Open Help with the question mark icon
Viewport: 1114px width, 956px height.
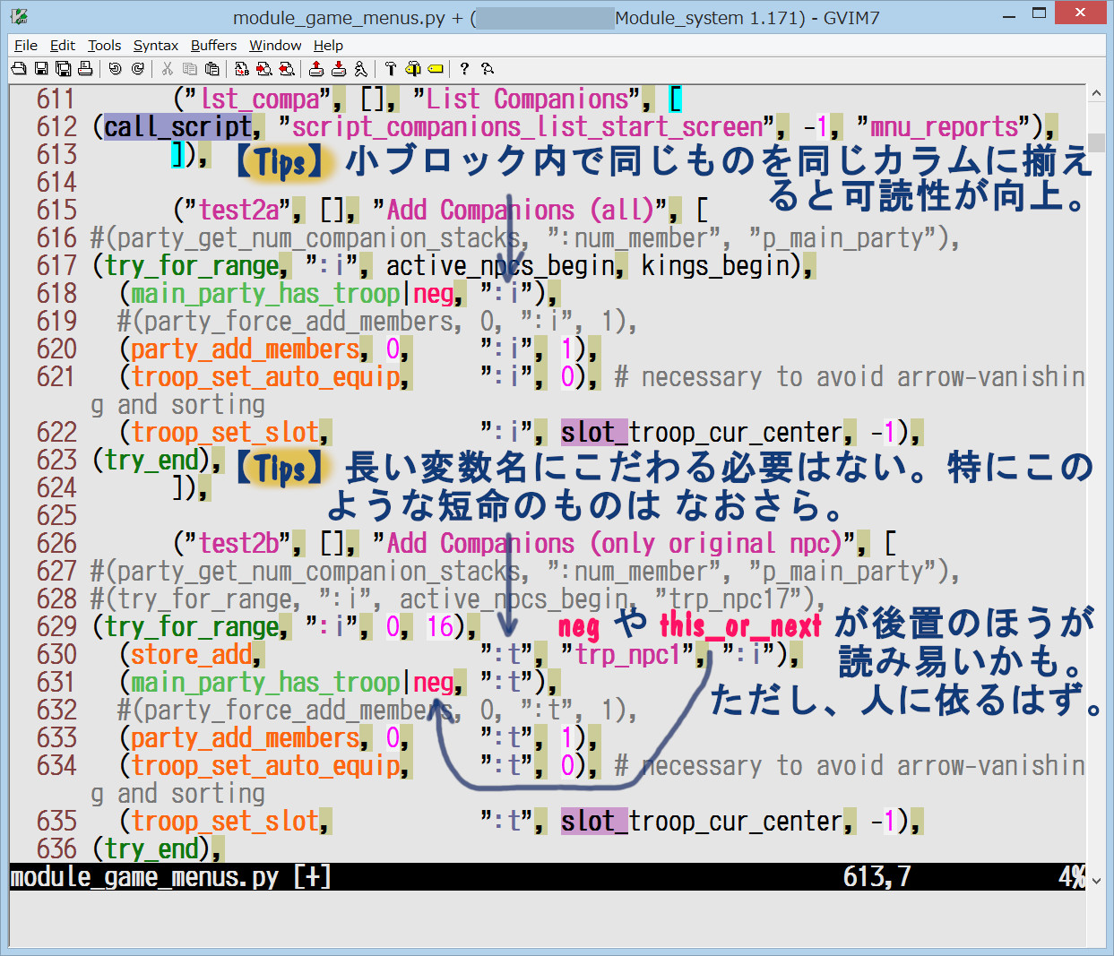(464, 68)
